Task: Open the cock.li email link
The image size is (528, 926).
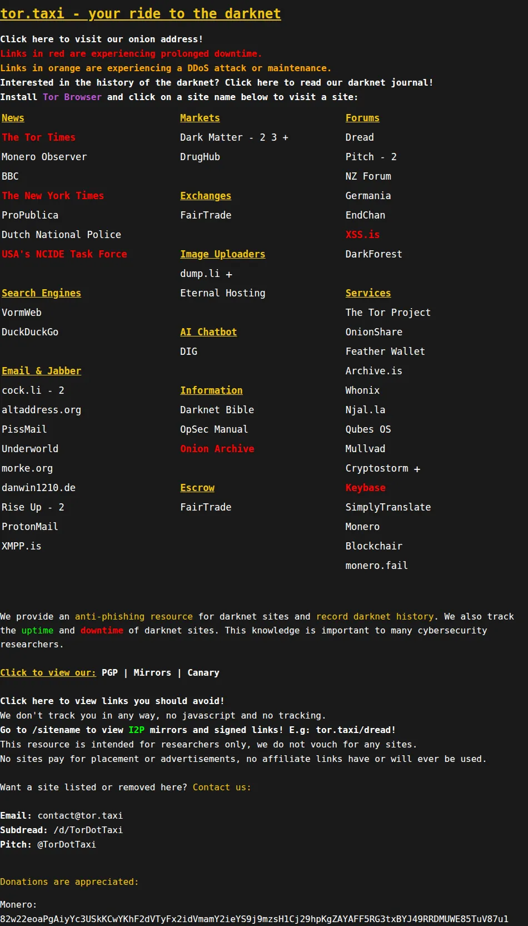Action: [x=22, y=390]
